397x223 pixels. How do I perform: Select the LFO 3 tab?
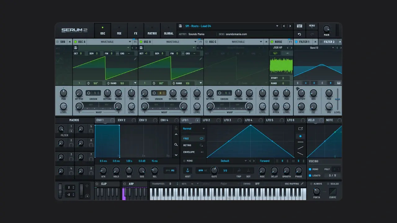(232, 120)
